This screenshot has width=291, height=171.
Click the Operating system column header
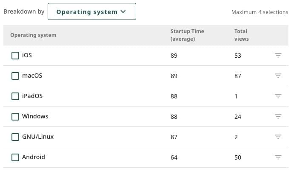(33, 35)
